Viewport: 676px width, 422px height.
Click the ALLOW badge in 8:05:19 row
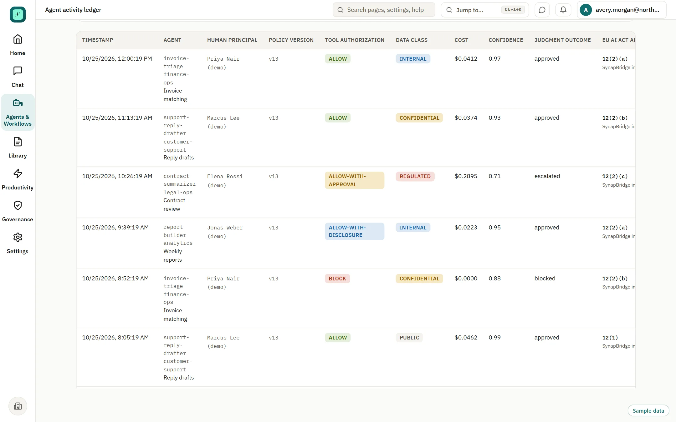click(338, 338)
